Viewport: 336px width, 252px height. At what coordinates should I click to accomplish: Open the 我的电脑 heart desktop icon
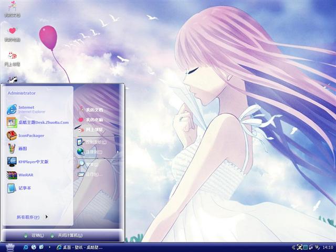[12, 34]
